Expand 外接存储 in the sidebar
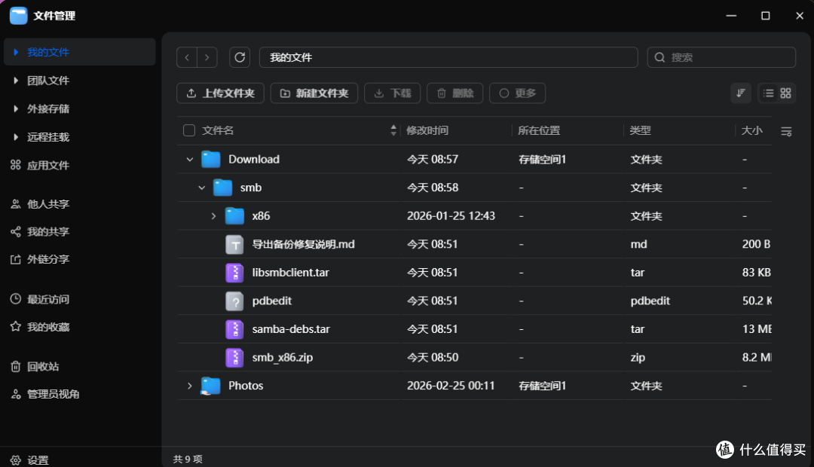814x467 pixels. pyautogui.click(x=16, y=108)
